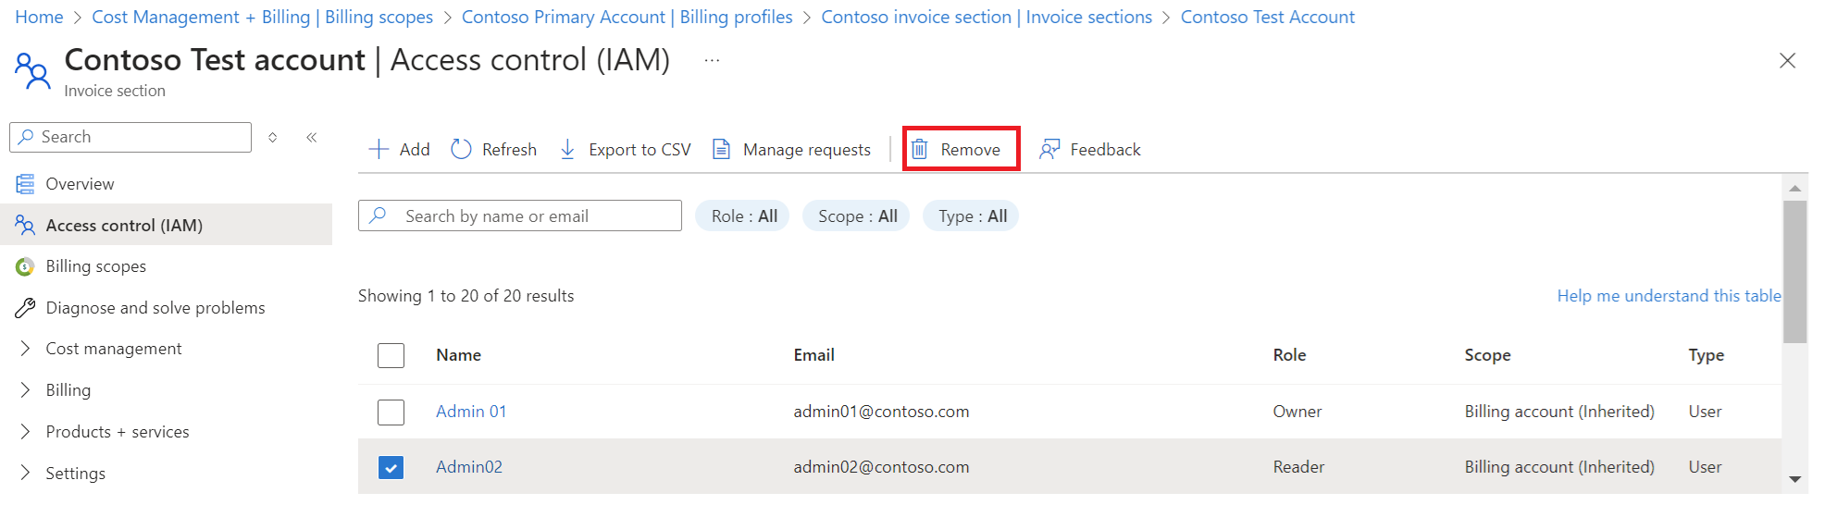1825x505 pixels.
Task: Open Billing scopes in sidebar
Action: [x=96, y=266]
